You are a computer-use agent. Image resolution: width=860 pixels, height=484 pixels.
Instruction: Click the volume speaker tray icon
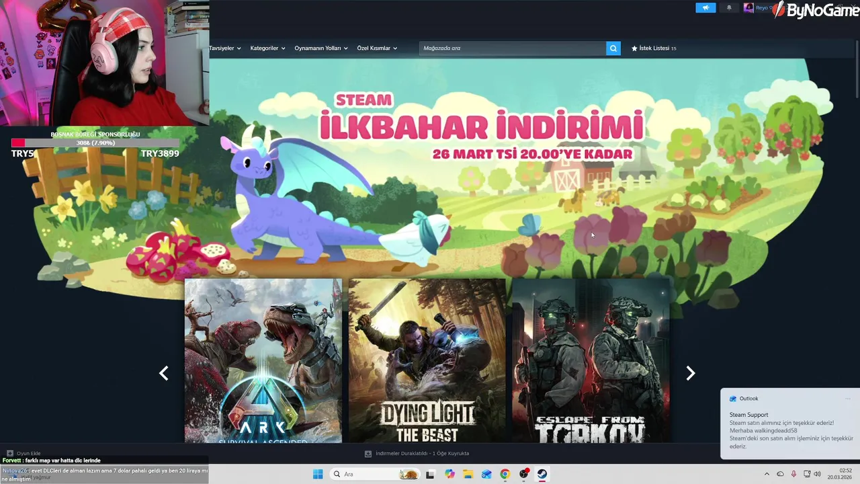818,474
